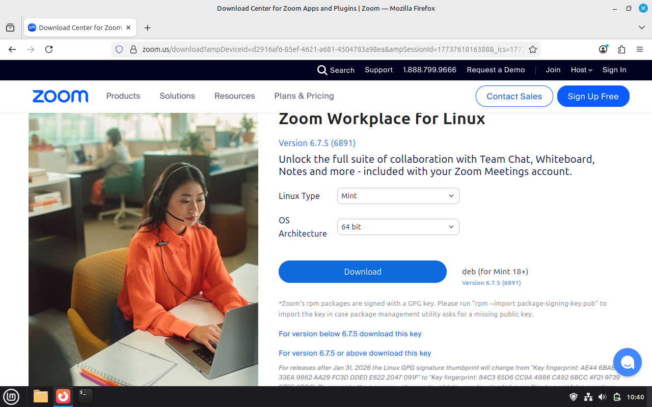The height and width of the screenshot is (407, 652).
Task: Reload the page using the refresh icon
Action: coord(49,49)
